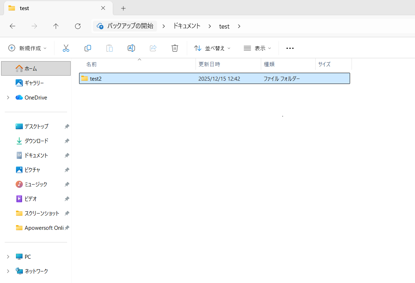Click chevron after ドキュメント in address bar
The height and width of the screenshot is (283, 415).
point(210,26)
